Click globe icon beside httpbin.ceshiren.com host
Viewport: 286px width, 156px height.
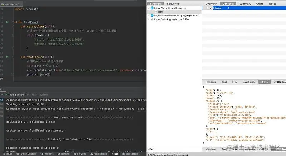click(x=152, y=8)
